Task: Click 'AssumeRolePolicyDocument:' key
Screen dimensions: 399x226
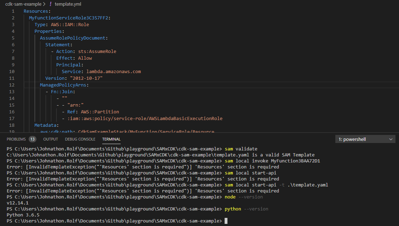Action: coord(74,38)
